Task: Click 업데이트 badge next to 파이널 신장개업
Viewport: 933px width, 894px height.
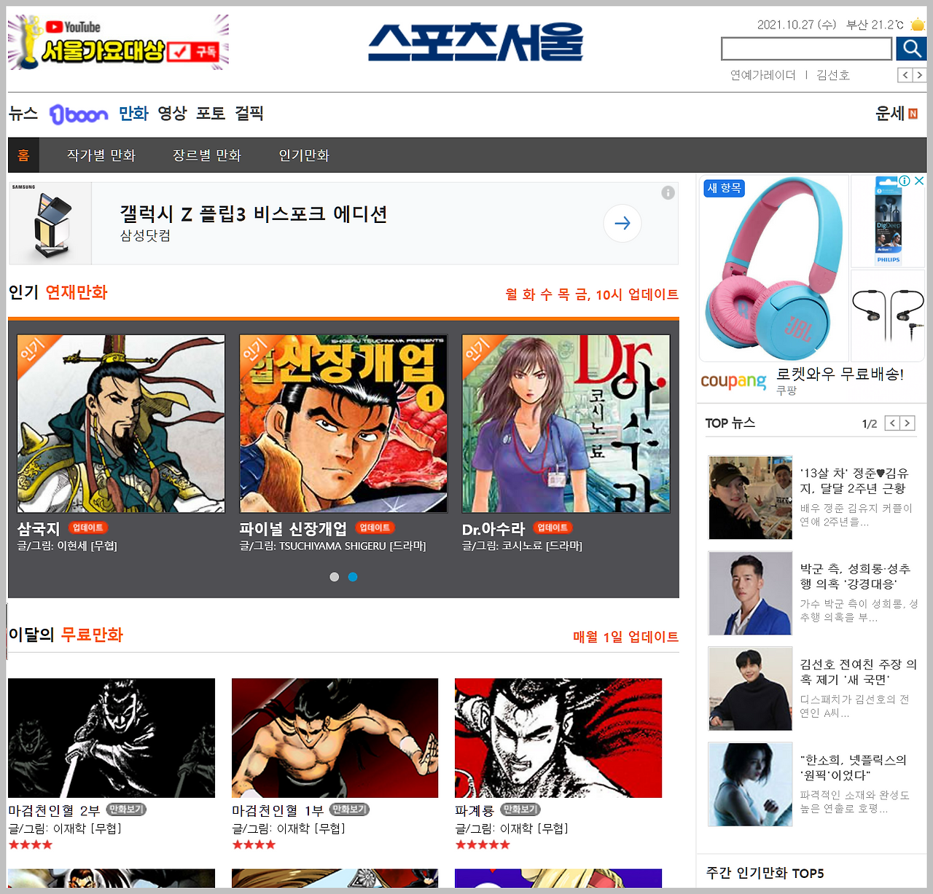Action: [x=375, y=528]
